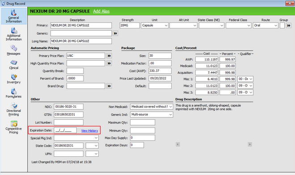Click the Cost (AWP) field
The width and height of the screenshot is (295, 175).
[160, 71]
